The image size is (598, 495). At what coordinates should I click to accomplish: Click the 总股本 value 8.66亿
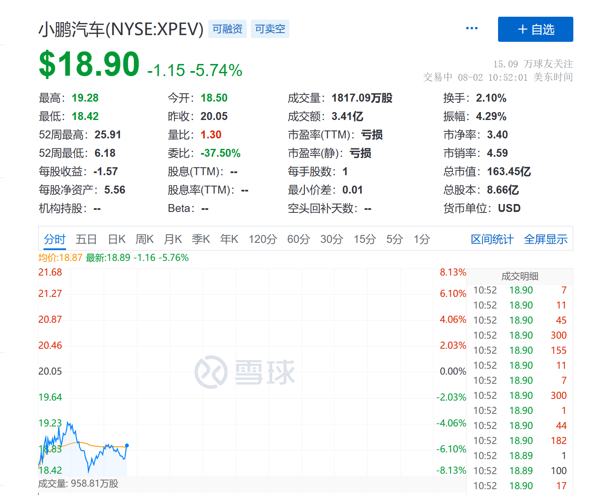click(503, 190)
